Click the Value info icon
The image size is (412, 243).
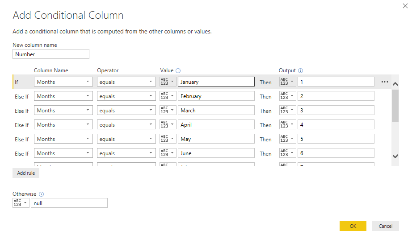(x=178, y=70)
